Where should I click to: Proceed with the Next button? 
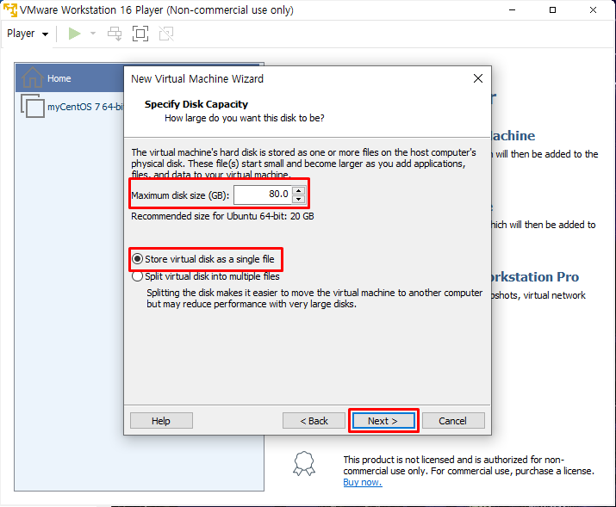[383, 421]
